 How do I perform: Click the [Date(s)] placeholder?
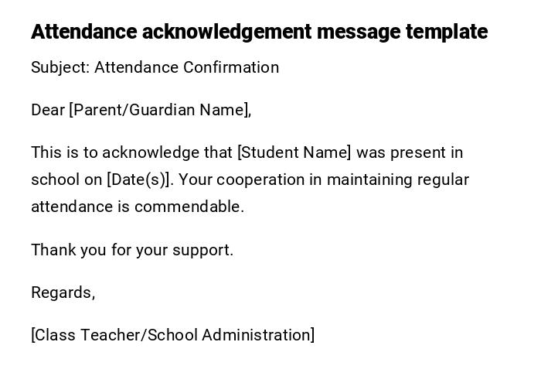coord(139,180)
